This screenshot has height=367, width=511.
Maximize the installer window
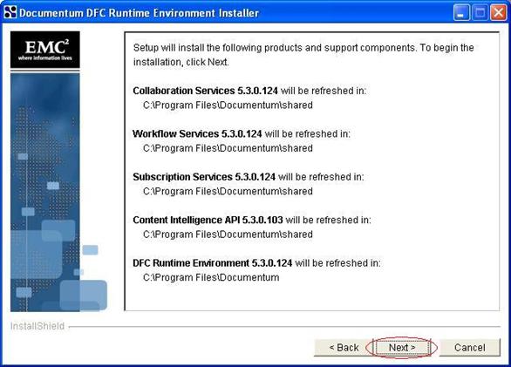pos(480,13)
